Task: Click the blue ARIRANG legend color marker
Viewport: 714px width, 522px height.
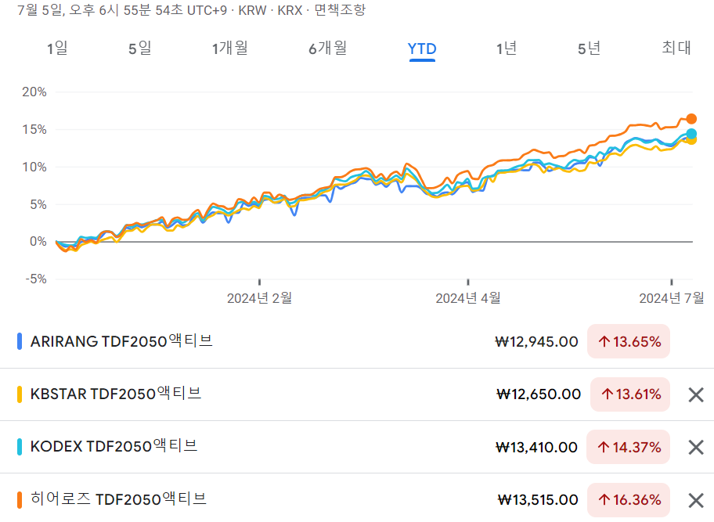Action: click(x=20, y=341)
